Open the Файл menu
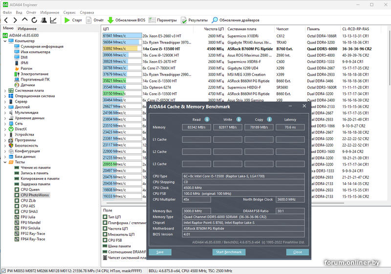Image resolution: width=391 pixels, height=274 pixels. pyautogui.click(x=7, y=13)
